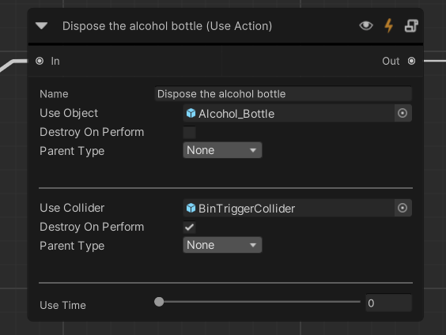Click the Use Time slider handle

pyautogui.click(x=159, y=302)
